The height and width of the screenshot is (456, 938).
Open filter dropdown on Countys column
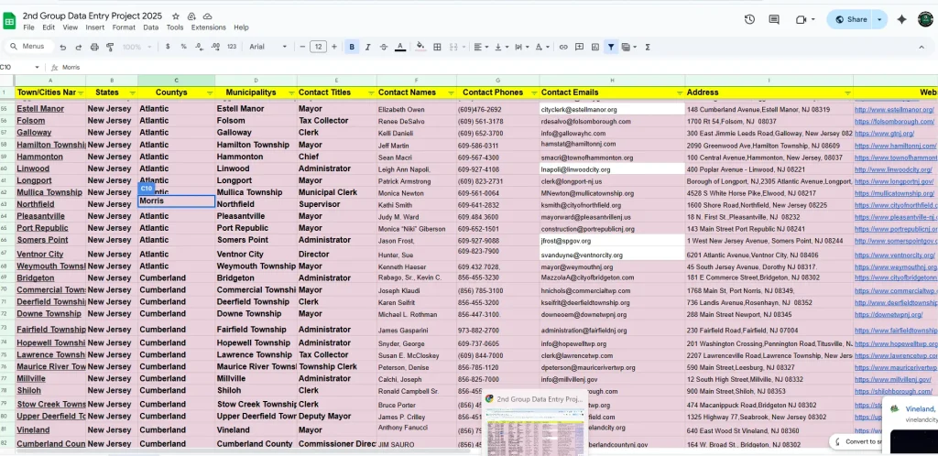[x=209, y=92]
